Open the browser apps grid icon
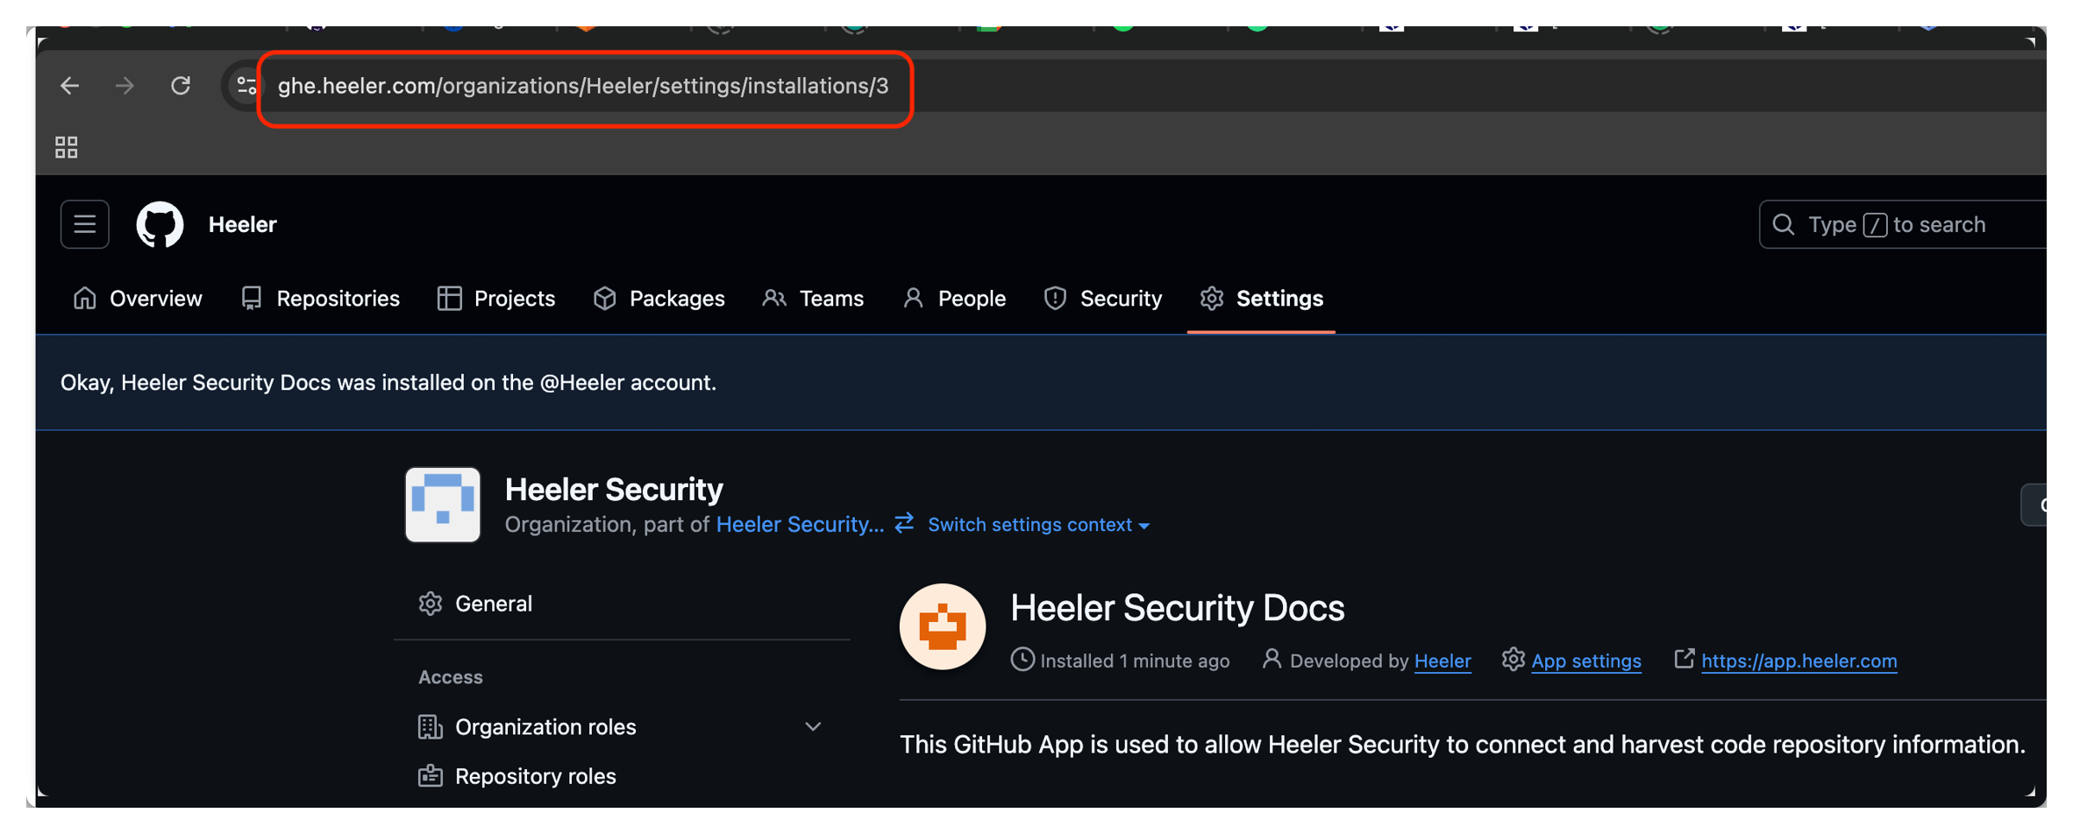Viewport: 2073px width, 834px height. tap(67, 147)
